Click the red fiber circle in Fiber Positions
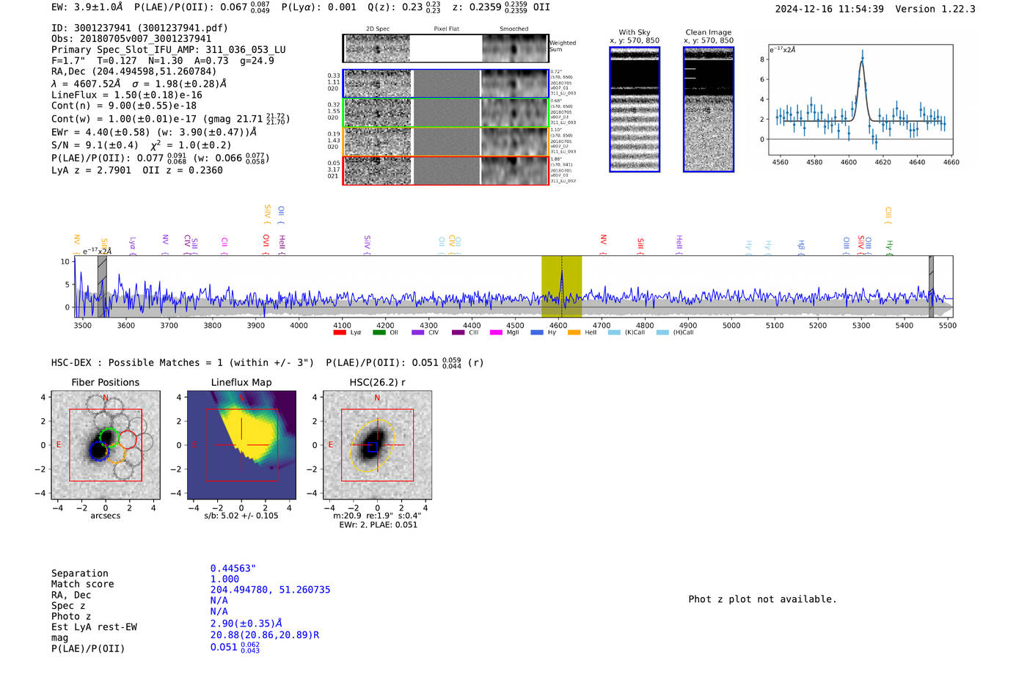Viewport: 1027px width, 699px height. coord(128,440)
